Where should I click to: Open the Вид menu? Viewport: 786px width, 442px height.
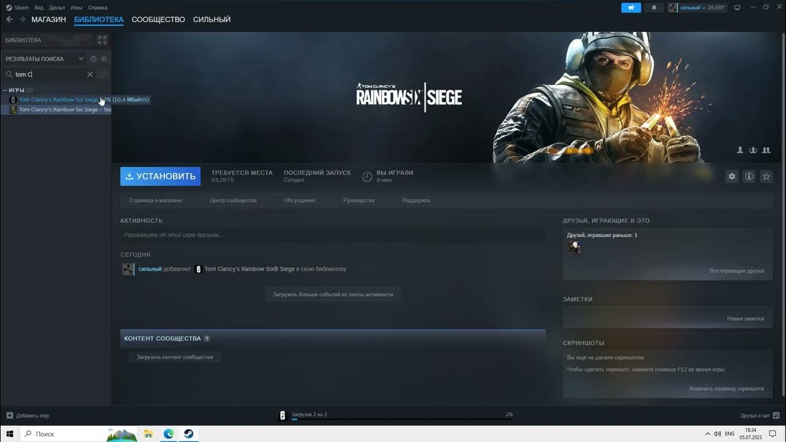click(39, 8)
